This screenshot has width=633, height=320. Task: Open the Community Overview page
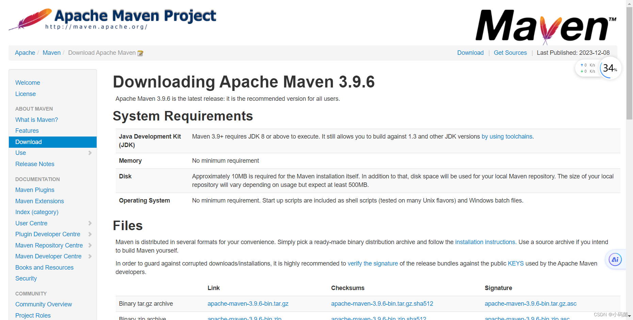43,304
